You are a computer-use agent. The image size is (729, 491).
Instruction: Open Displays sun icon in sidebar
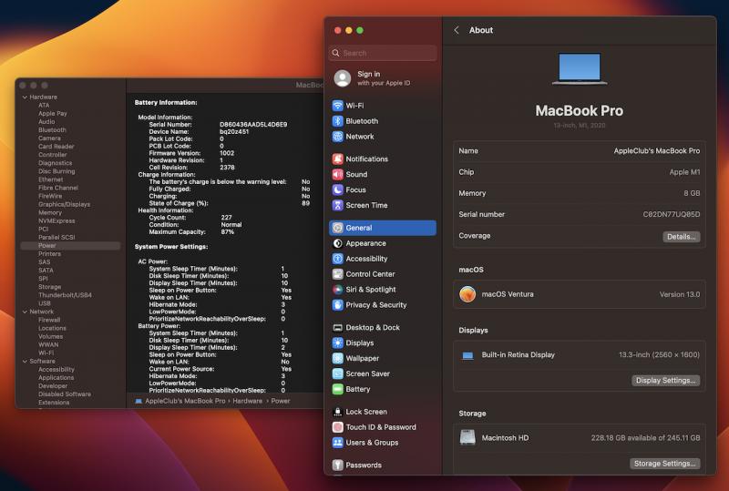point(337,343)
